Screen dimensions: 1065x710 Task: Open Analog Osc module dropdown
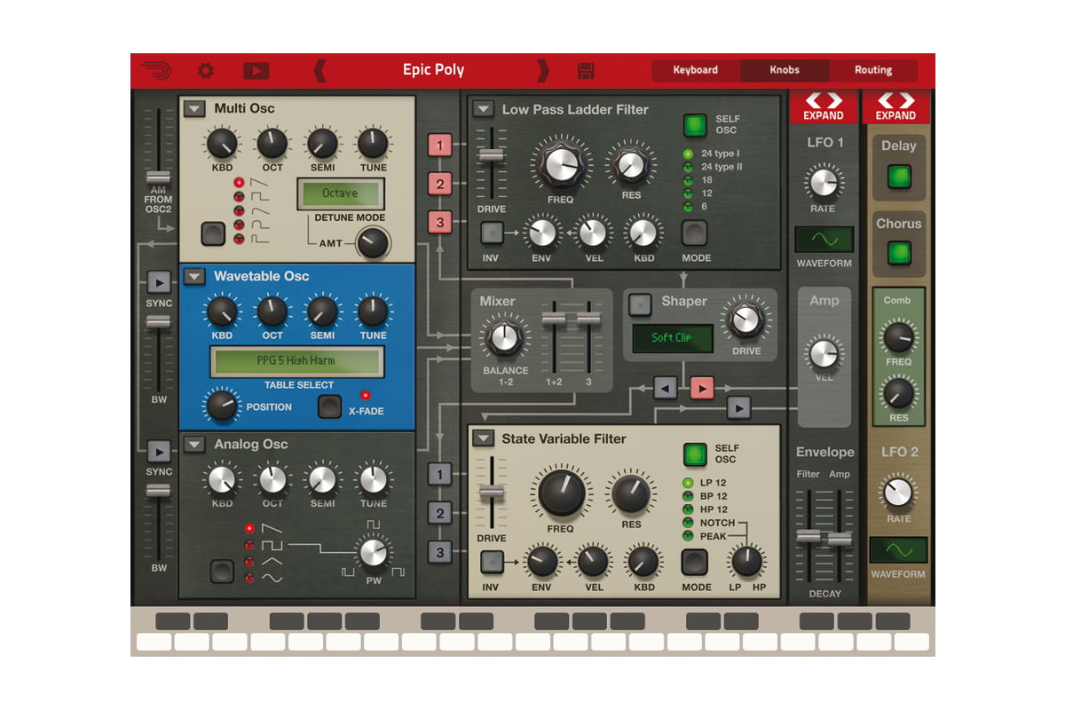pyautogui.click(x=194, y=444)
